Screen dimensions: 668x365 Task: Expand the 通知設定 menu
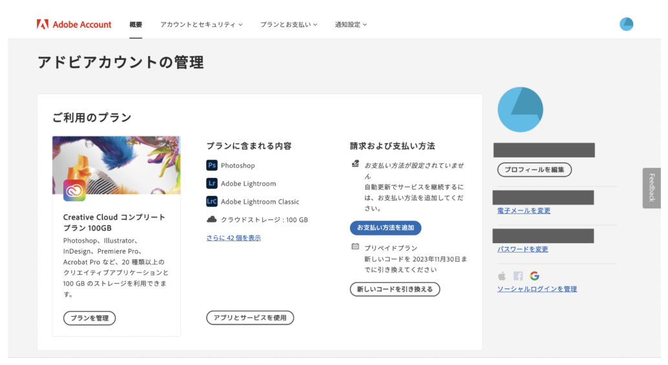click(x=351, y=25)
